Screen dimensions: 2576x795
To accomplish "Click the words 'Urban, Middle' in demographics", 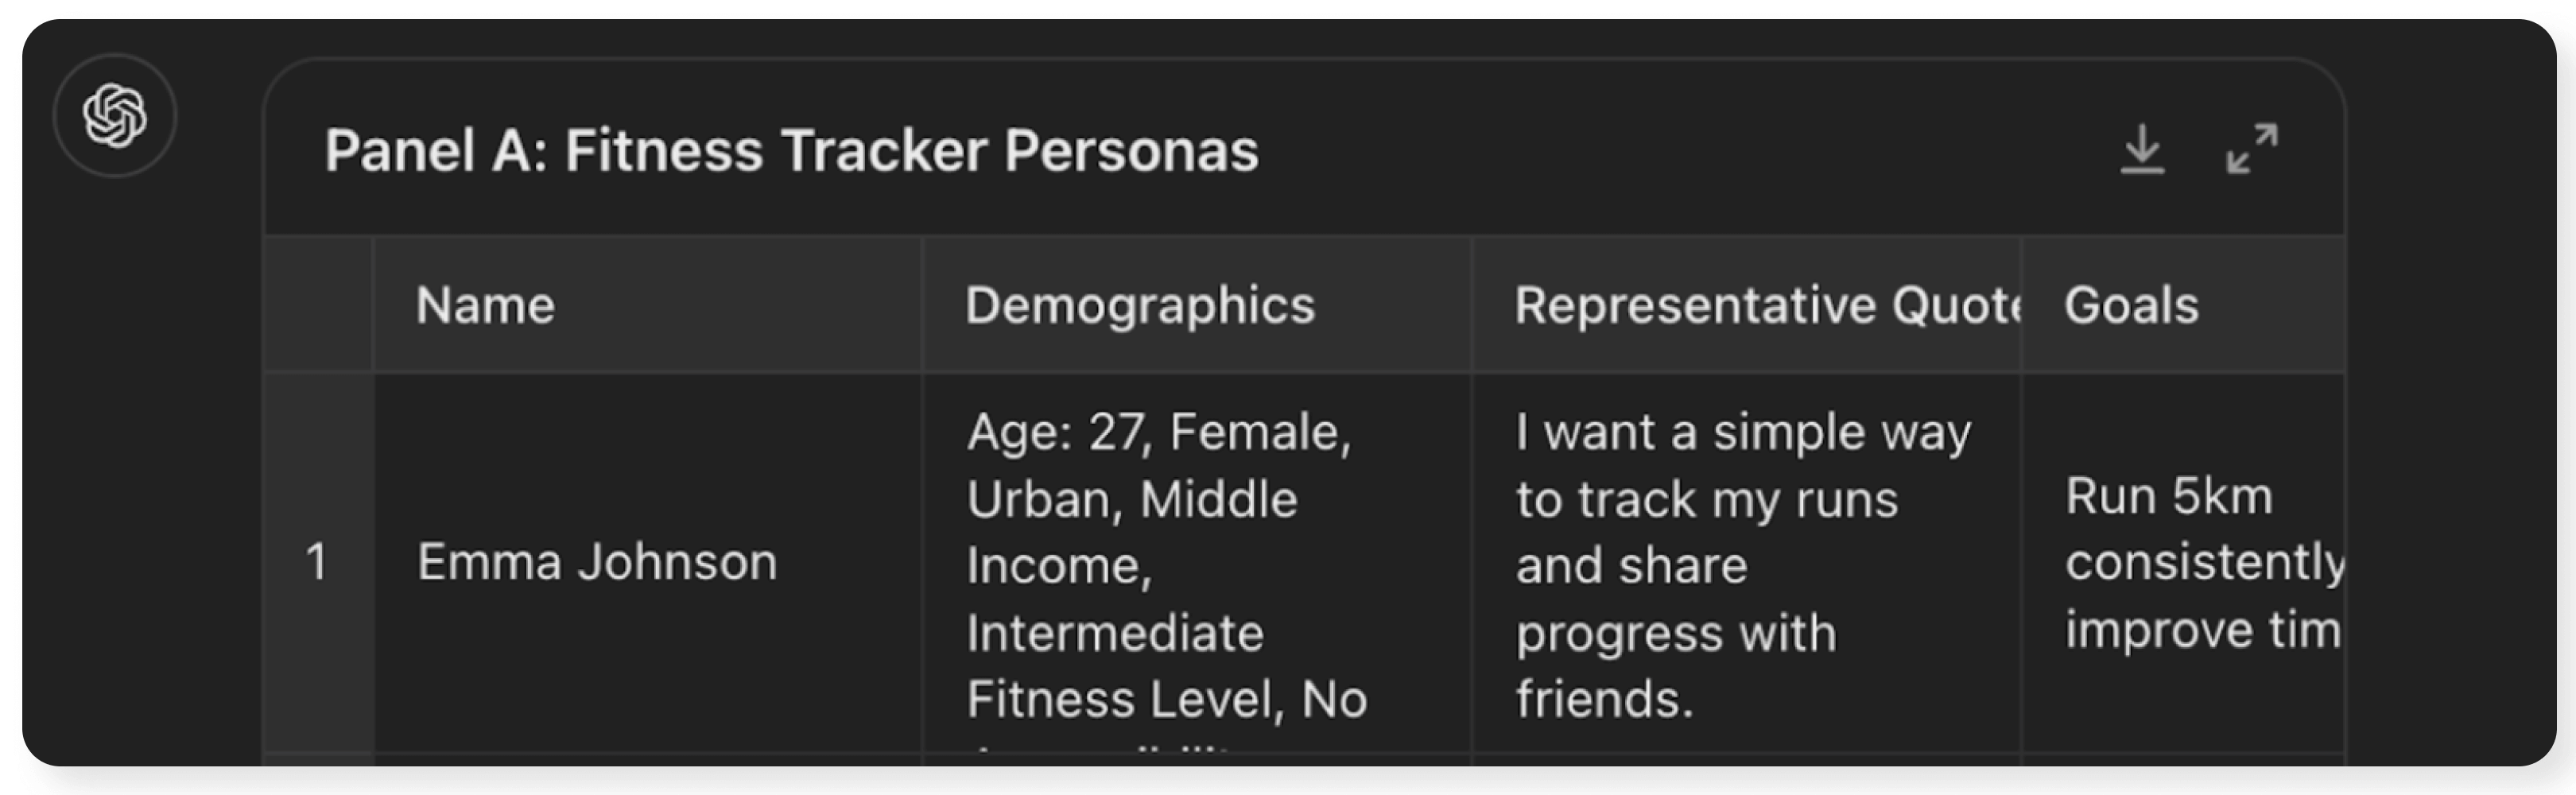I will [1132, 499].
